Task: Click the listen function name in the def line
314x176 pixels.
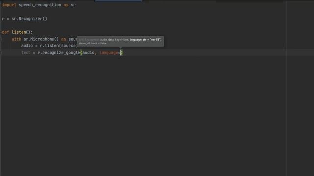Action: 19,32
